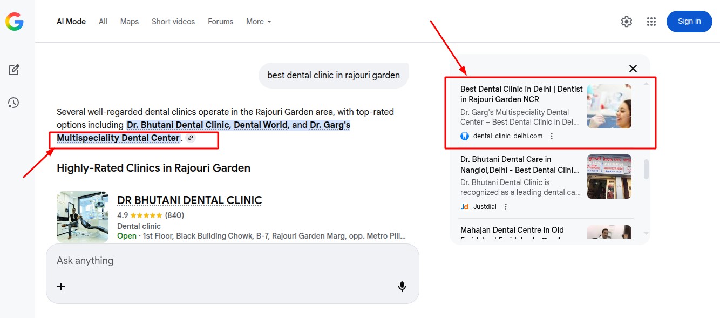Screen dimensions: 720x318
Task: Expand the More dropdown menu
Action: [259, 22]
